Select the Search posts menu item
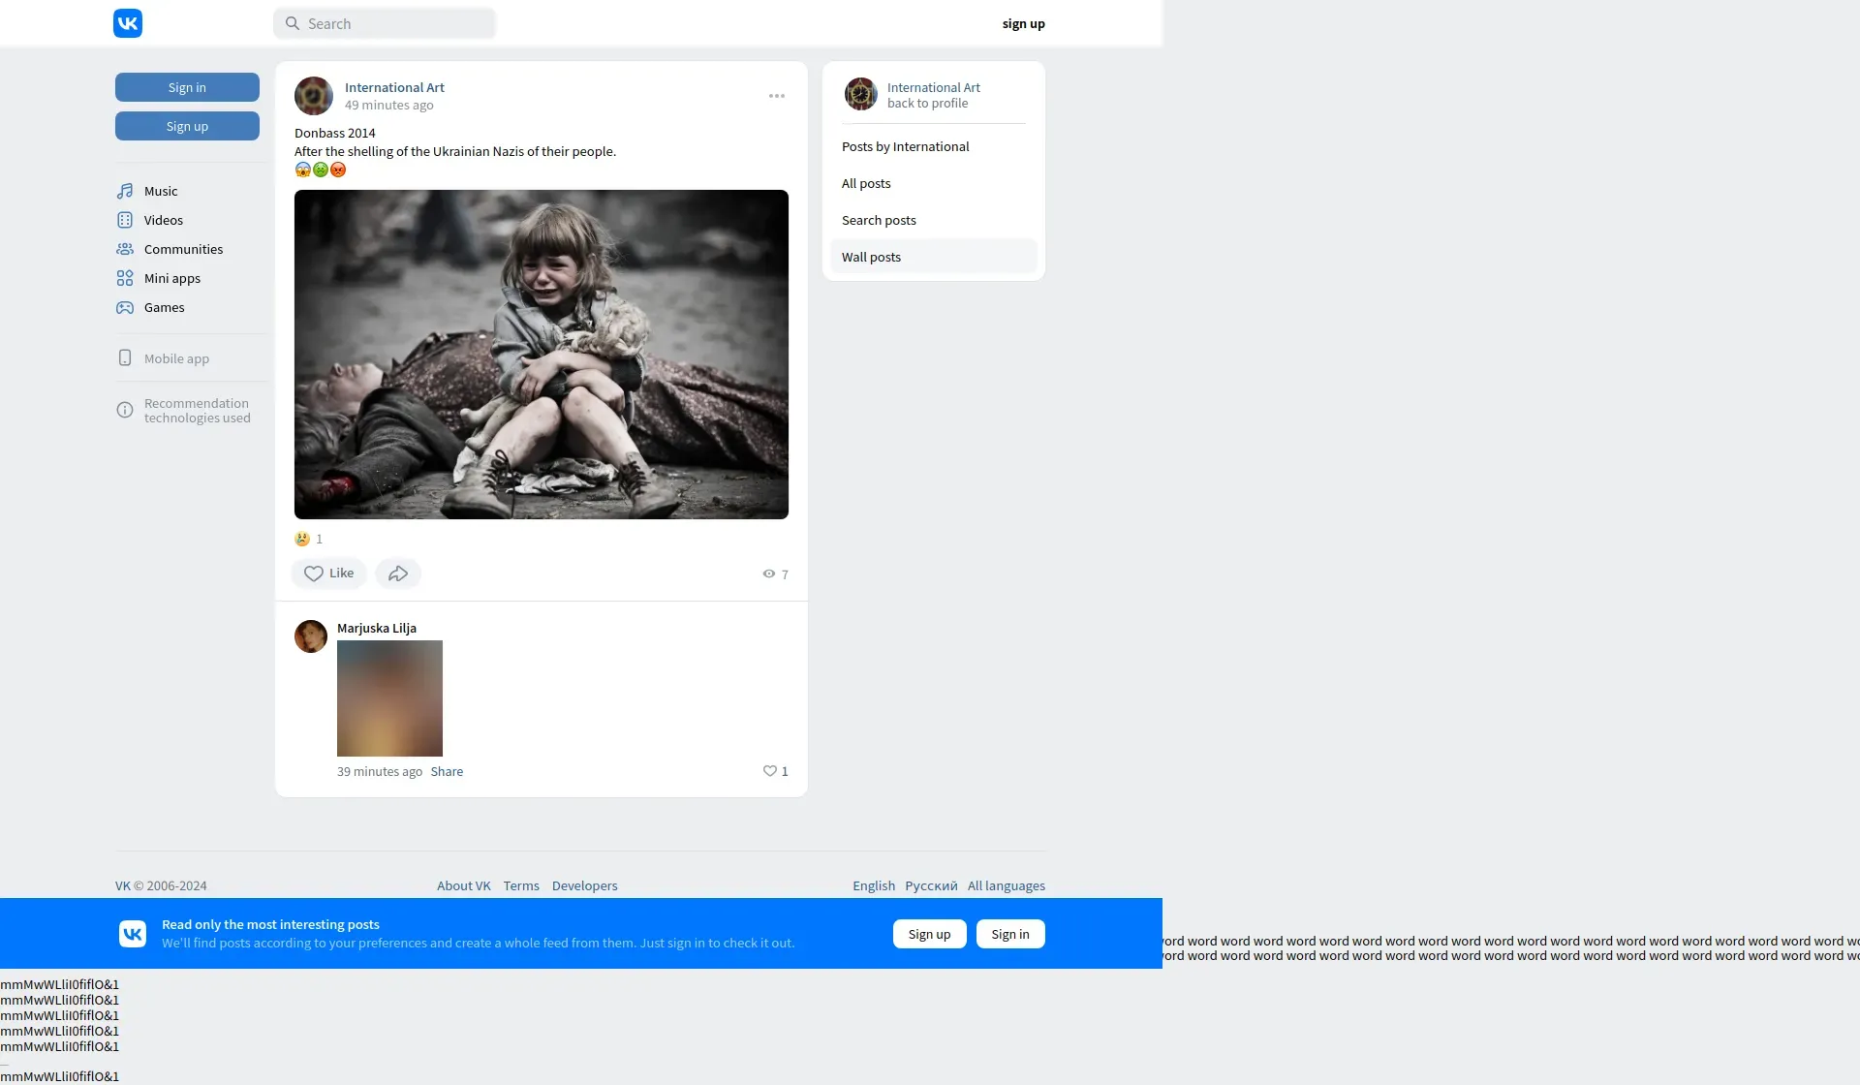The width and height of the screenshot is (1860, 1085). tap(879, 220)
